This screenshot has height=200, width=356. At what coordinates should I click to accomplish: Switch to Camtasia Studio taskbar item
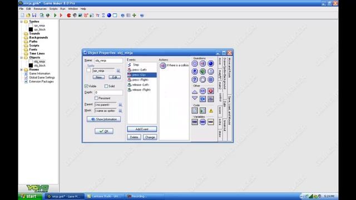tap(105, 196)
